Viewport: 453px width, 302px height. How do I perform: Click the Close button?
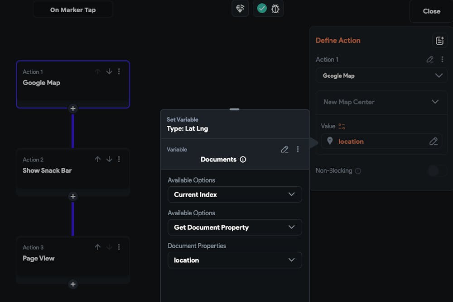click(431, 11)
